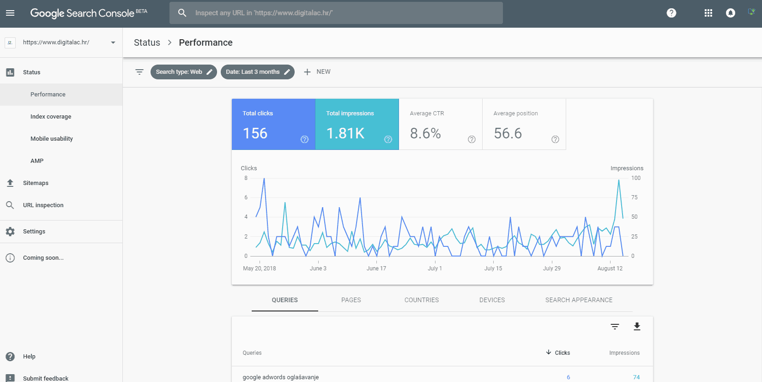Toggle the Total impressions metric card
This screenshot has width=762, height=382.
click(357, 124)
